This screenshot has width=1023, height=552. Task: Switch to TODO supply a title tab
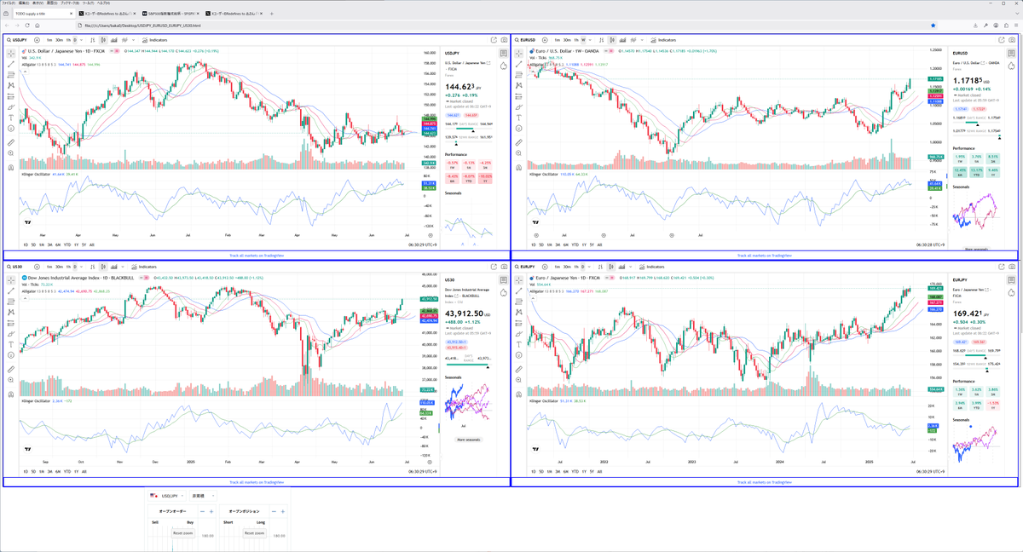[x=43, y=14]
